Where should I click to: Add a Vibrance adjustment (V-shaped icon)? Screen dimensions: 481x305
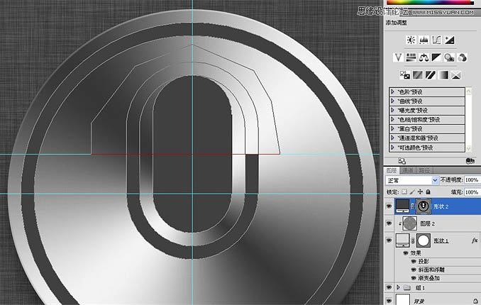click(x=398, y=57)
